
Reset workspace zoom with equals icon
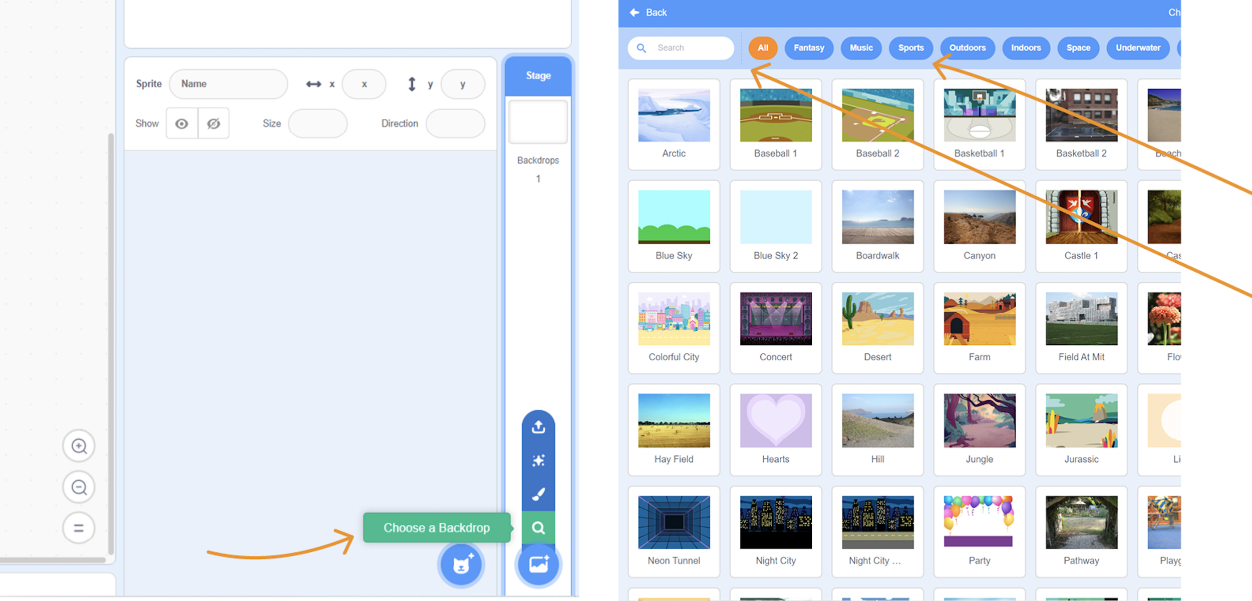click(x=79, y=528)
